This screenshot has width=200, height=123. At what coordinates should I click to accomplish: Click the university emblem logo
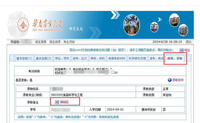coord(23,25)
